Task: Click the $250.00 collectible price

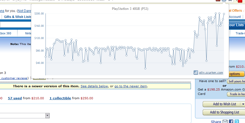Action: (87, 98)
